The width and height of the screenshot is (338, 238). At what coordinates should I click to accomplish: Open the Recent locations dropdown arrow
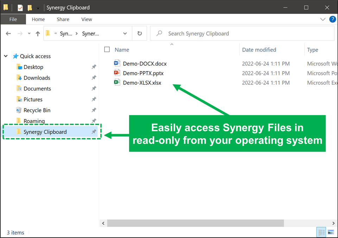pyautogui.click(x=29, y=34)
